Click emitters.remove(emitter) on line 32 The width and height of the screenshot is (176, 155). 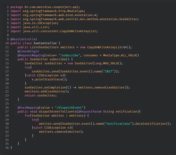pos(60,132)
